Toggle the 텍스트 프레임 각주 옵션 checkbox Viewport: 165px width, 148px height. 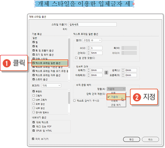[x=34, y=75]
